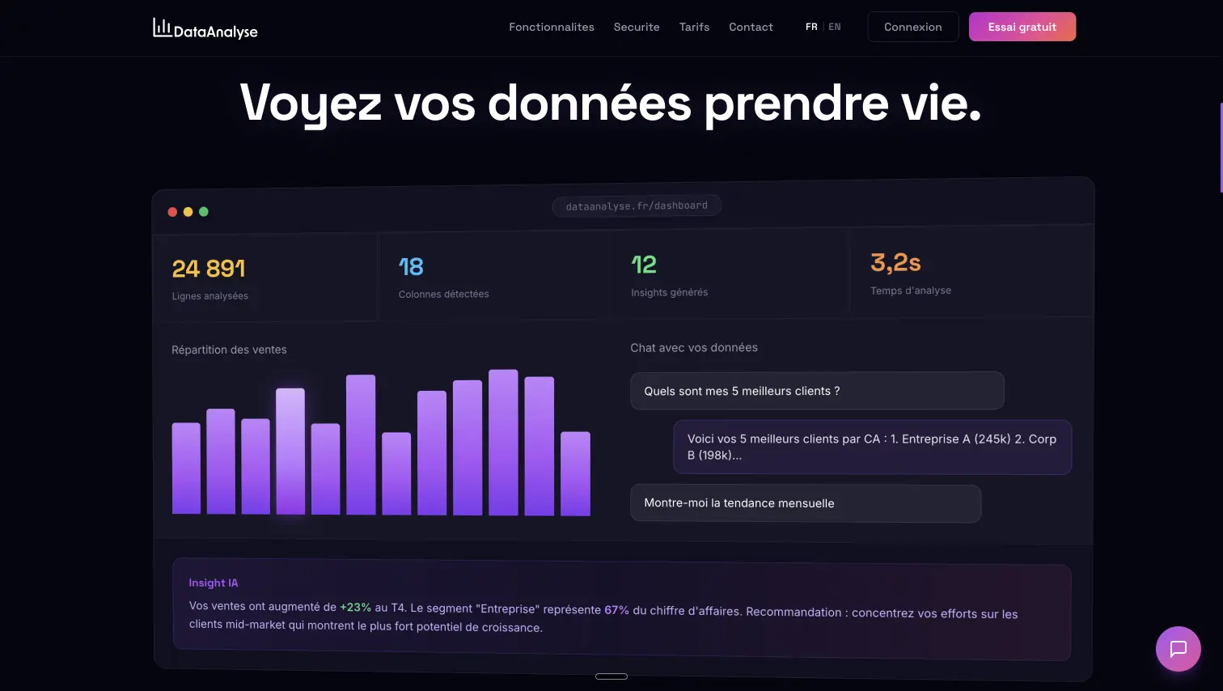Expand the truncated top clients response
The image size is (1223, 691).
[872, 447]
